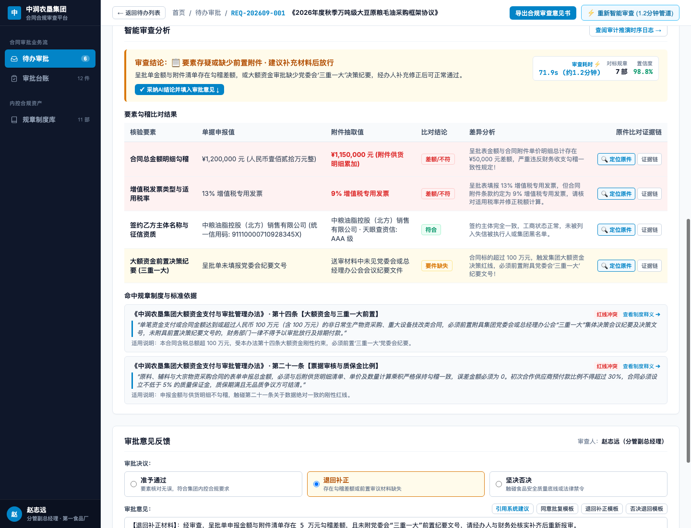Viewport: 691px width, 528px height.
Task: Open 待办审批 in the sidebar menu
Action: pos(50,59)
